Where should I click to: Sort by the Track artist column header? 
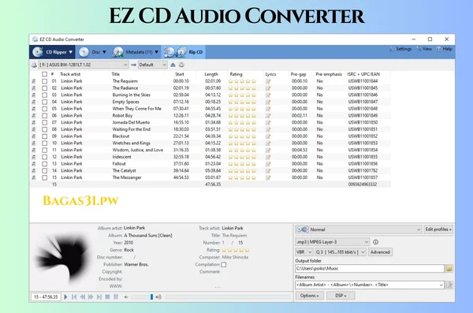click(x=70, y=74)
